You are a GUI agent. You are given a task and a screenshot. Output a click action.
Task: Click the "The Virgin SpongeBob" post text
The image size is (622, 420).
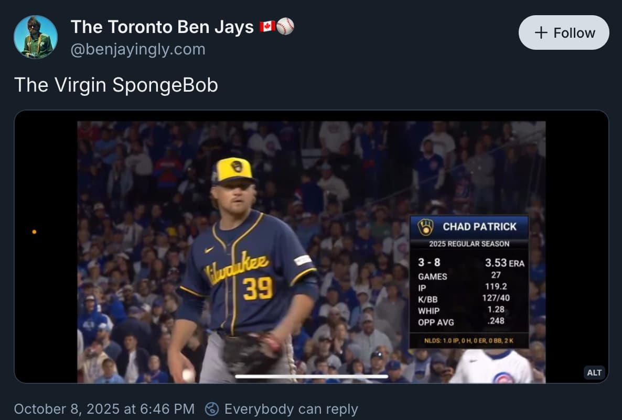pyautogui.click(x=116, y=85)
